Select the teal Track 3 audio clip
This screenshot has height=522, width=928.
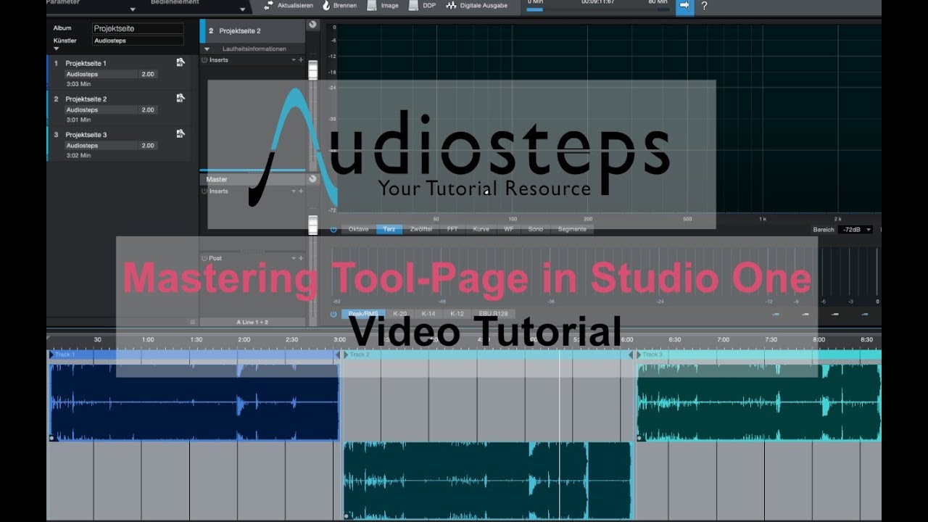[x=759, y=402]
